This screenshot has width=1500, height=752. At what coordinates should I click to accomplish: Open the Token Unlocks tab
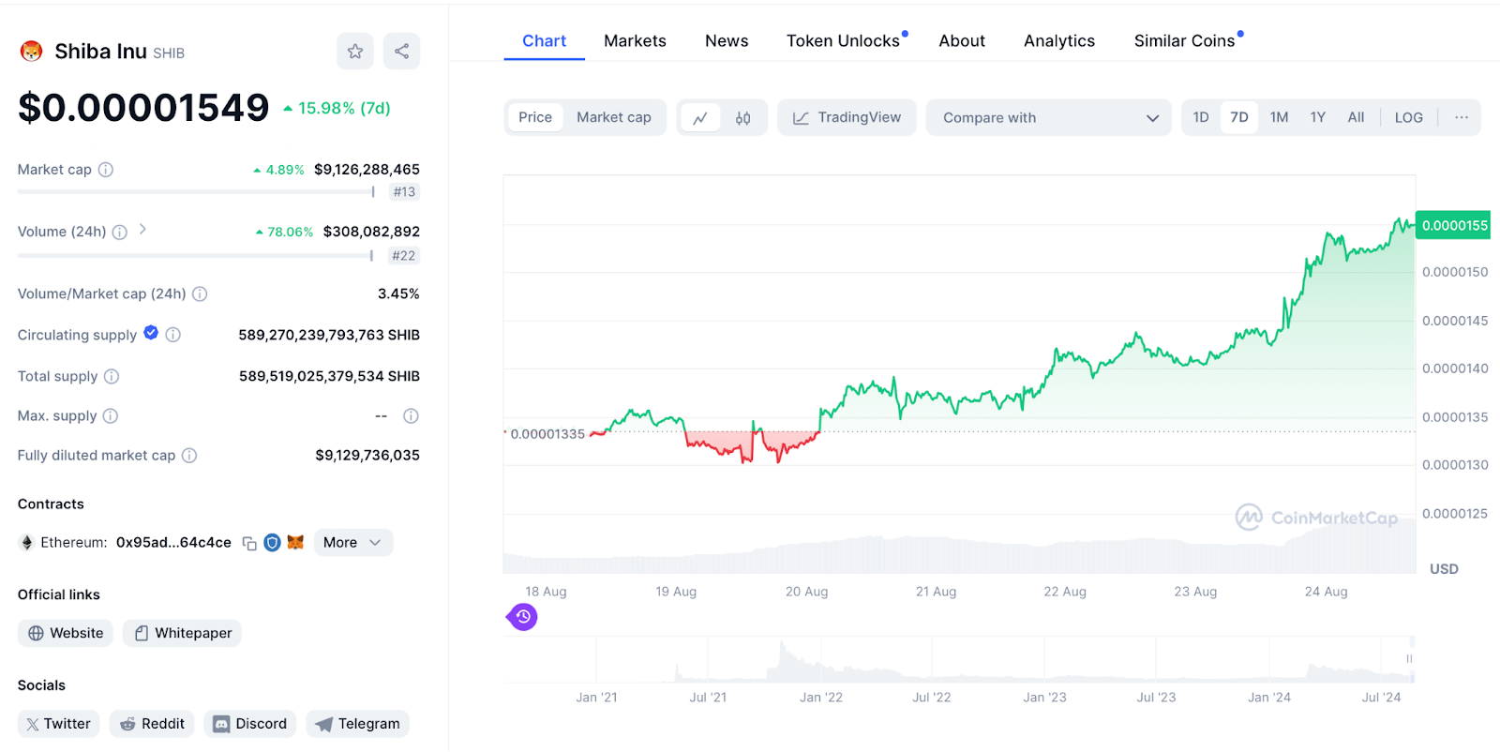click(x=843, y=41)
